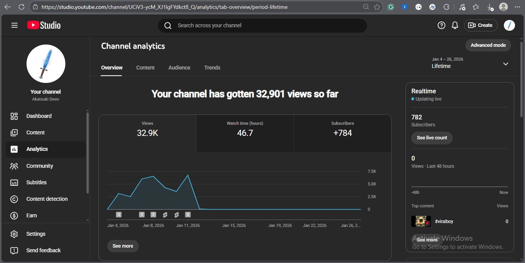Click the See live count button
525x263 pixels.
[432, 138]
